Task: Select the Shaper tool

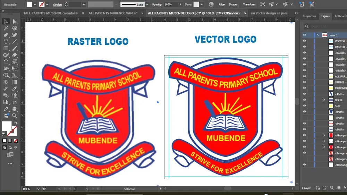Action: click(x=6, y=55)
